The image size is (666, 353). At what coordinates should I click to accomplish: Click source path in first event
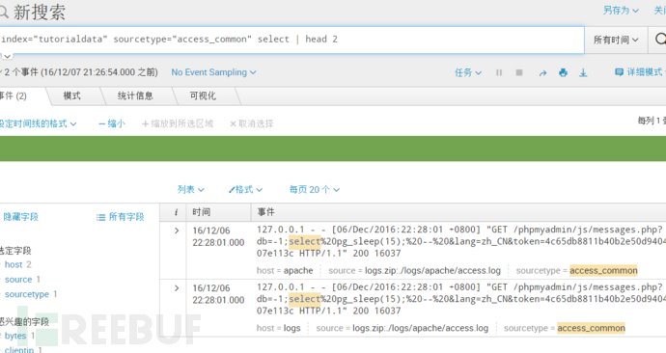[x=432, y=270]
